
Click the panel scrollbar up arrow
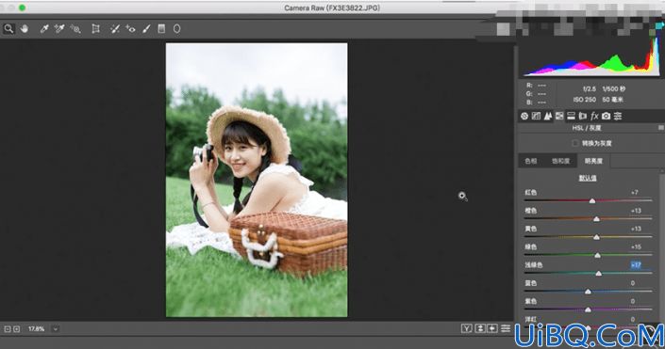point(662,170)
